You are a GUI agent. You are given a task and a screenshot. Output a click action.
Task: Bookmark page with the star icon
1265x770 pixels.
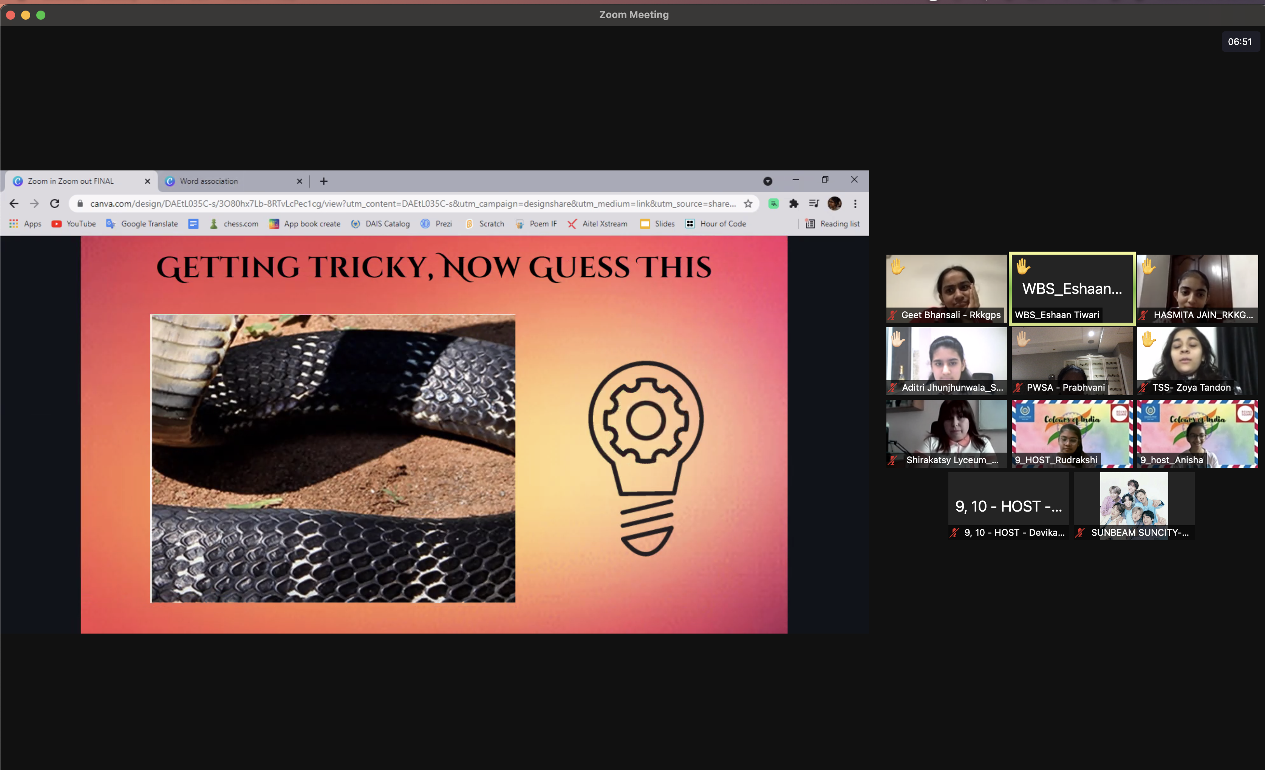tap(748, 204)
